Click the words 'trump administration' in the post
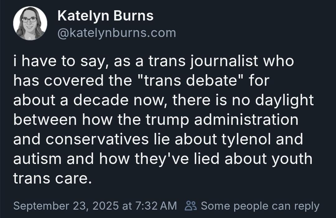This screenshot has width=336, height=218. click(222, 120)
